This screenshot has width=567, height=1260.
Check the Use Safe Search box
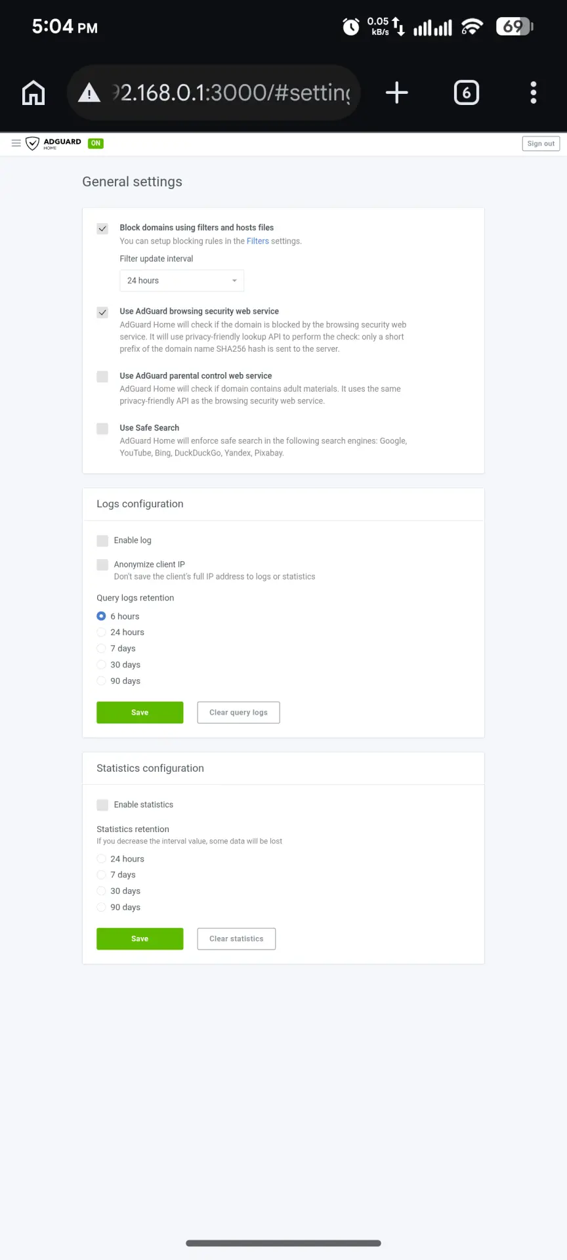pos(102,429)
